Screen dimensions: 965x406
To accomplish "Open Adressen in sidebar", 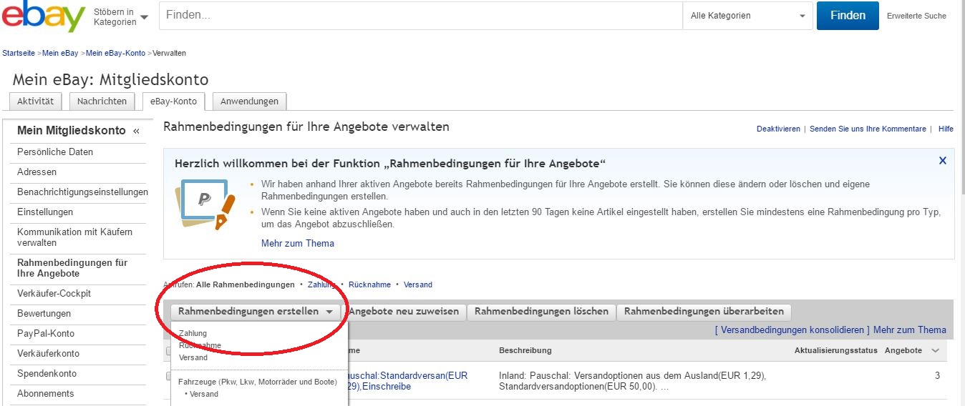I will tap(37, 172).
